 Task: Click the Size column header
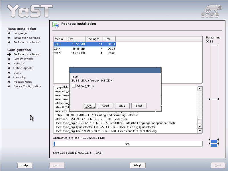(x=76, y=39)
